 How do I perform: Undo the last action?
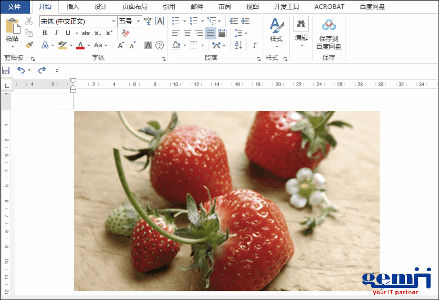(x=20, y=70)
